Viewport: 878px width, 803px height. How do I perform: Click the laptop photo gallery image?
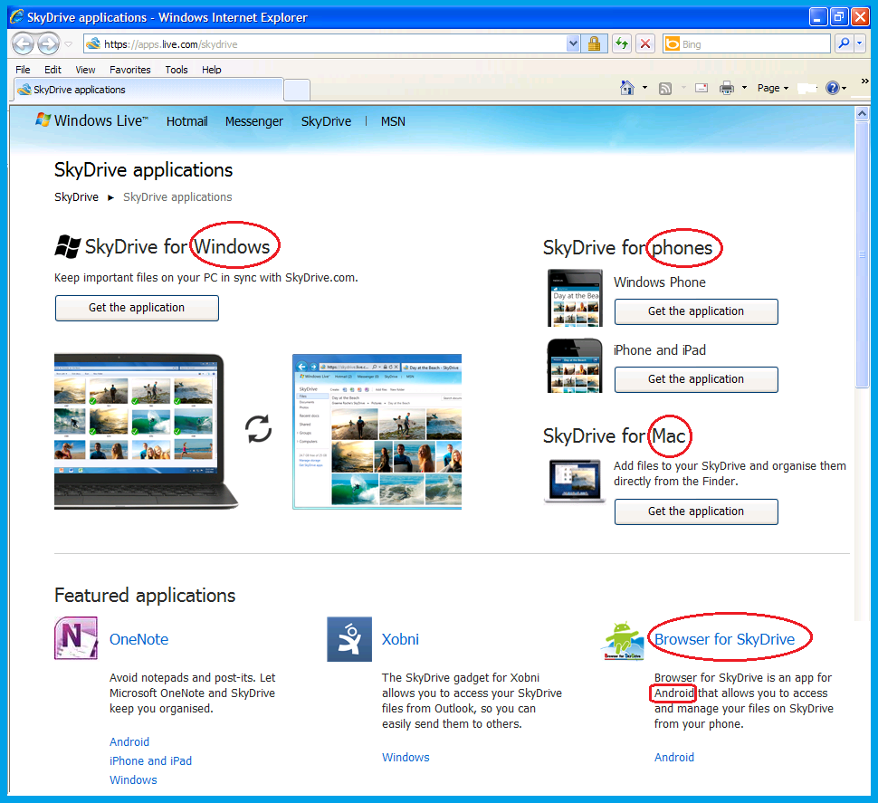[146, 431]
